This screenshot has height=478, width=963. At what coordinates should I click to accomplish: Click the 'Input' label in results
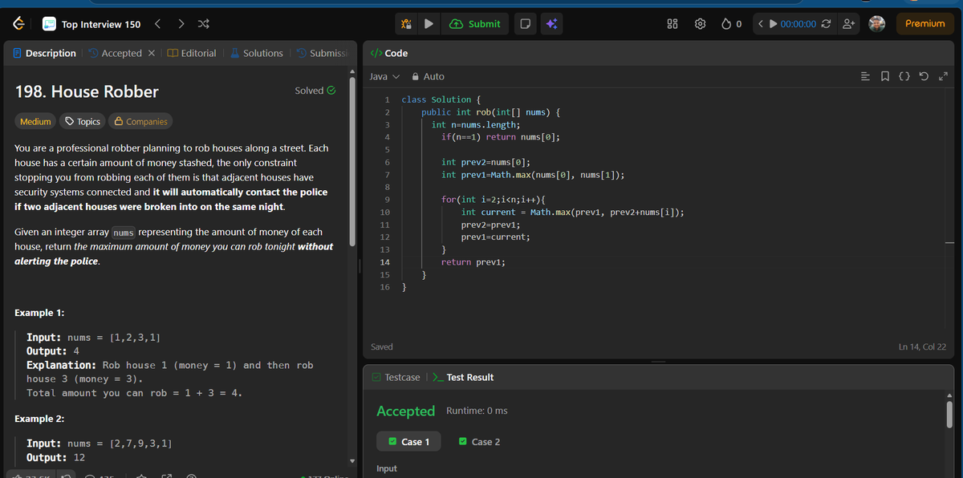coord(387,468)
